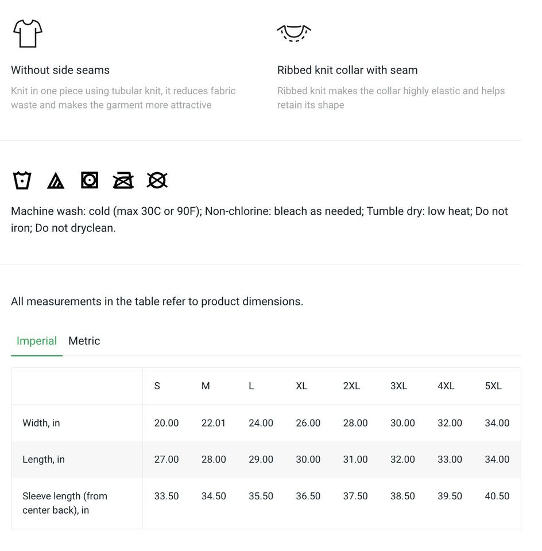Click the machine wash cold care icon
This screenshot has width=542, height=551.
pos(22,180)
